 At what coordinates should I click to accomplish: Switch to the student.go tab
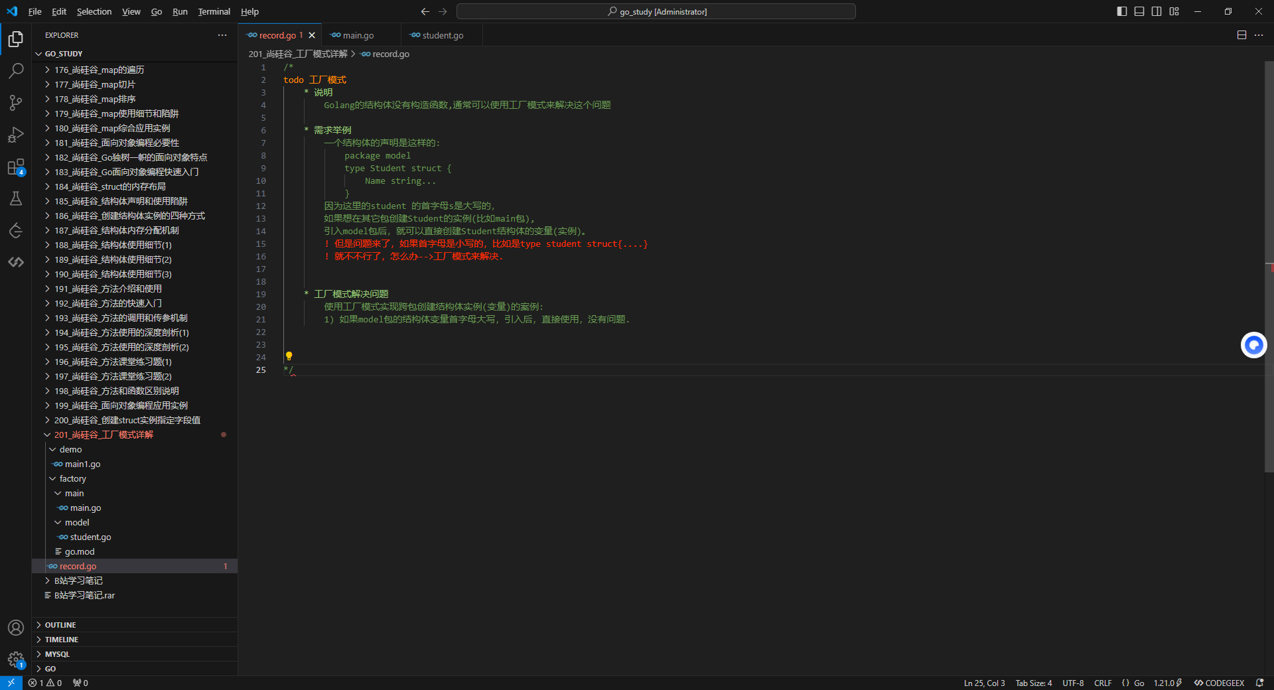pos(443,35)
